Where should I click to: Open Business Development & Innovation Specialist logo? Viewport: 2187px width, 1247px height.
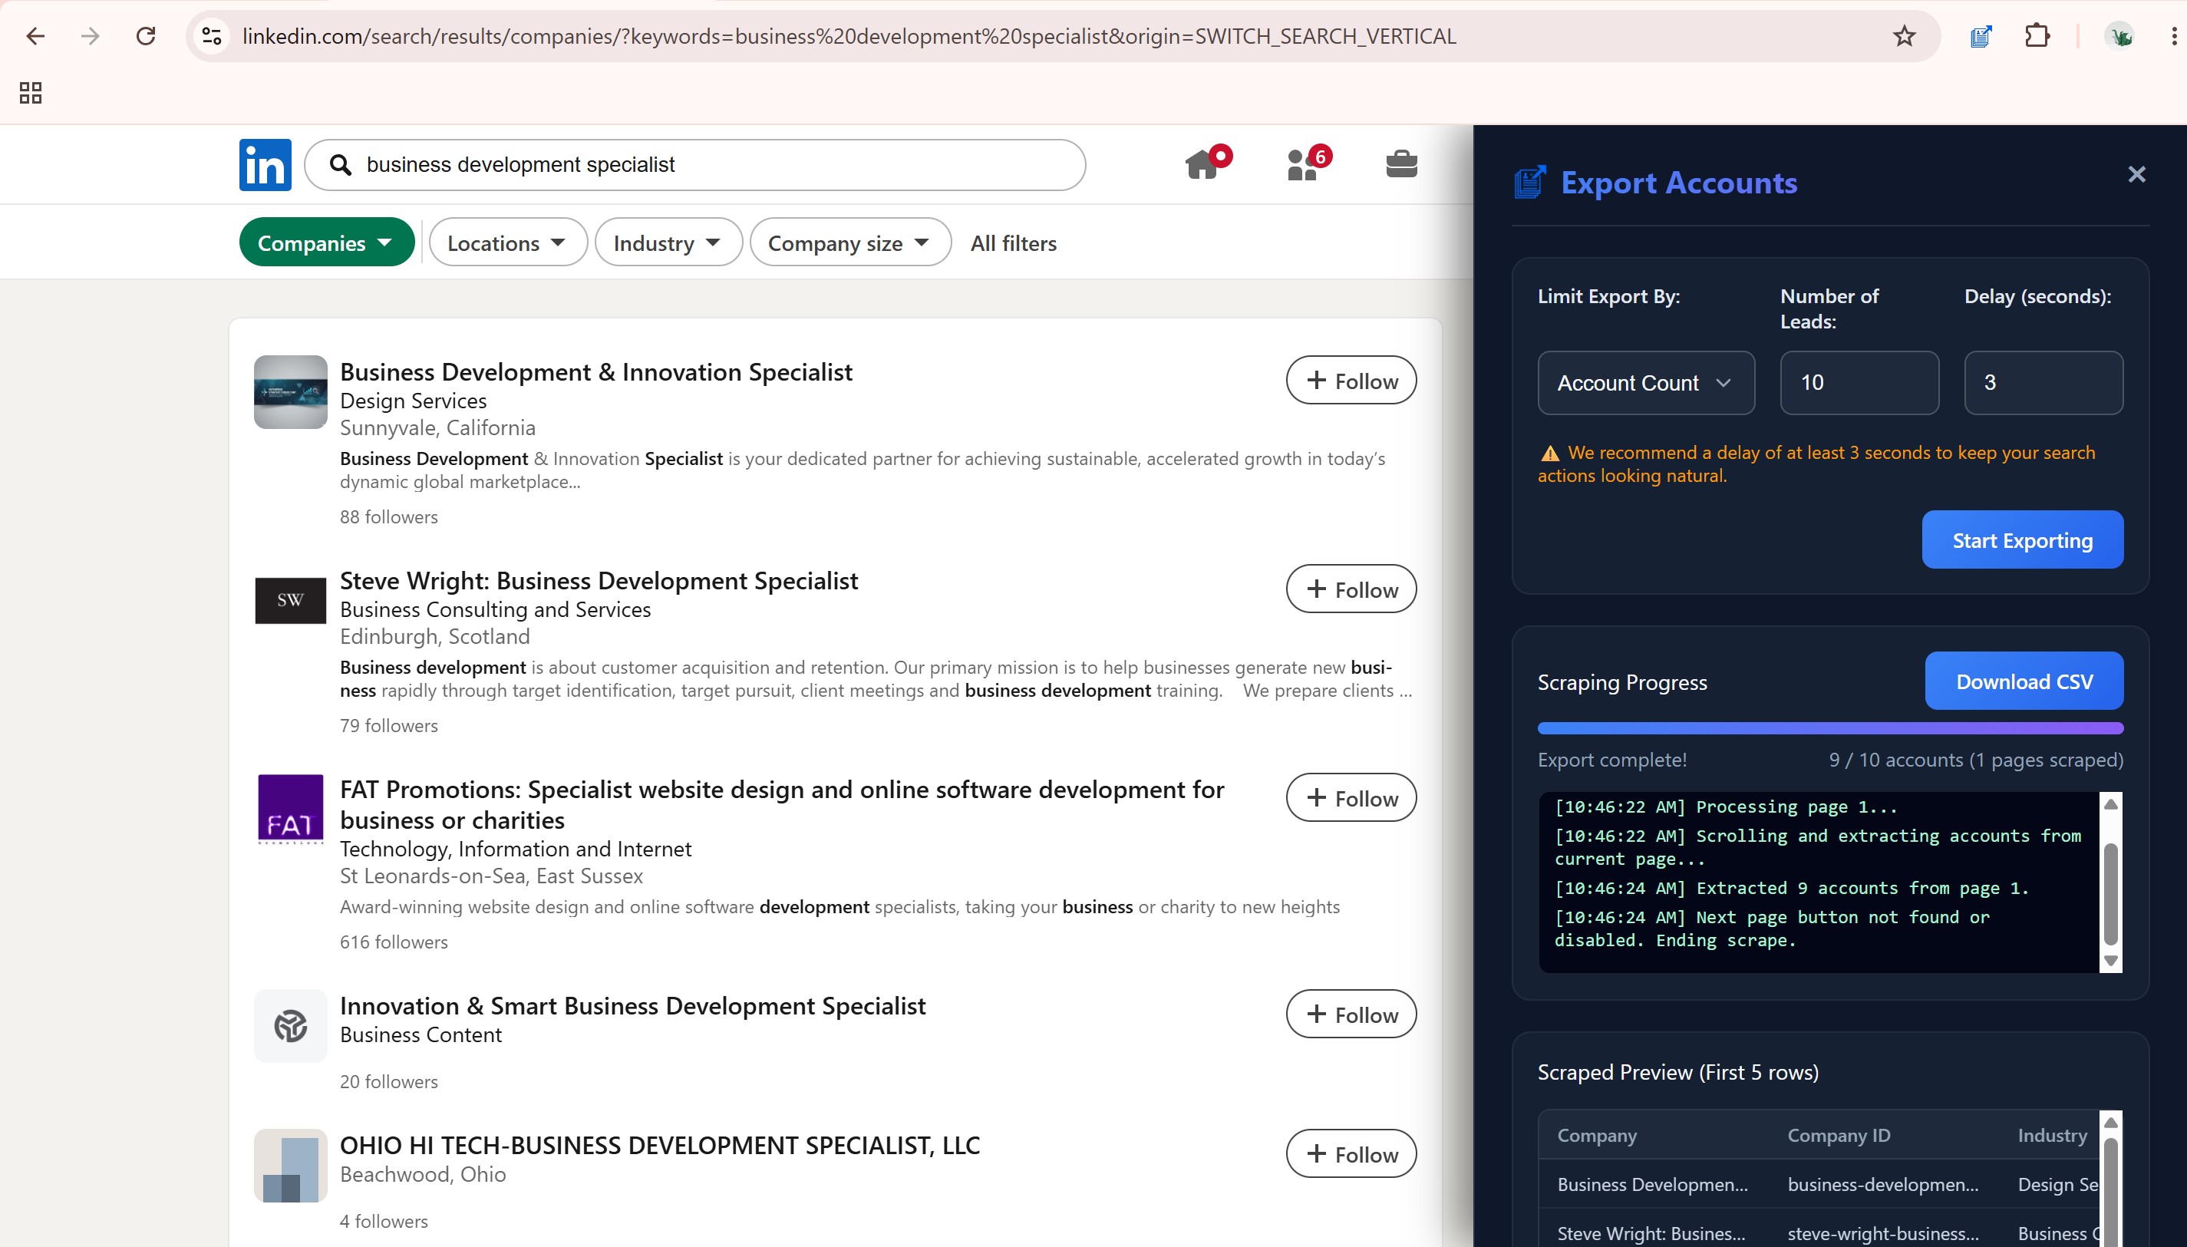(x=290, y=392)
